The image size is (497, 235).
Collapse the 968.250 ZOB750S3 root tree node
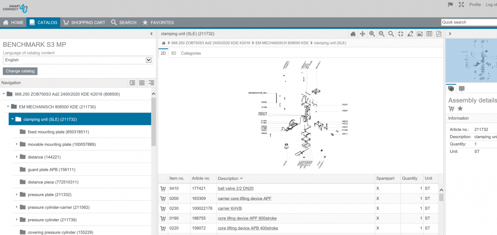coord(3,94)
